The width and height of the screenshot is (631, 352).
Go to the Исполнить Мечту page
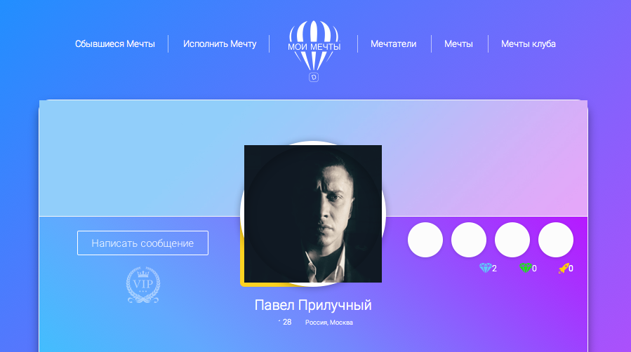pos(220,43)
